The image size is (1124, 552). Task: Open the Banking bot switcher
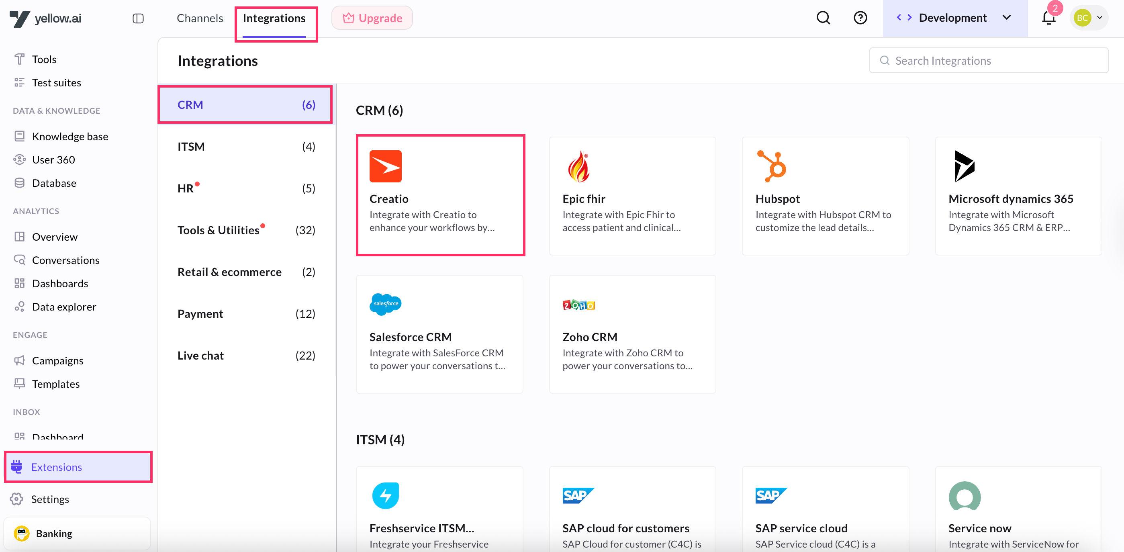pyautogui.click(x=77, y=533)
